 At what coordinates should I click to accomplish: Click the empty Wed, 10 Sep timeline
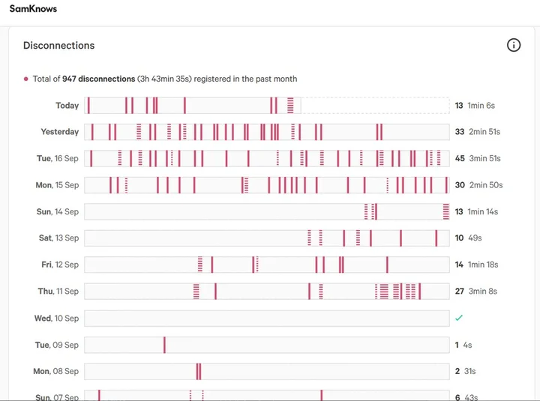coord(266,319)
